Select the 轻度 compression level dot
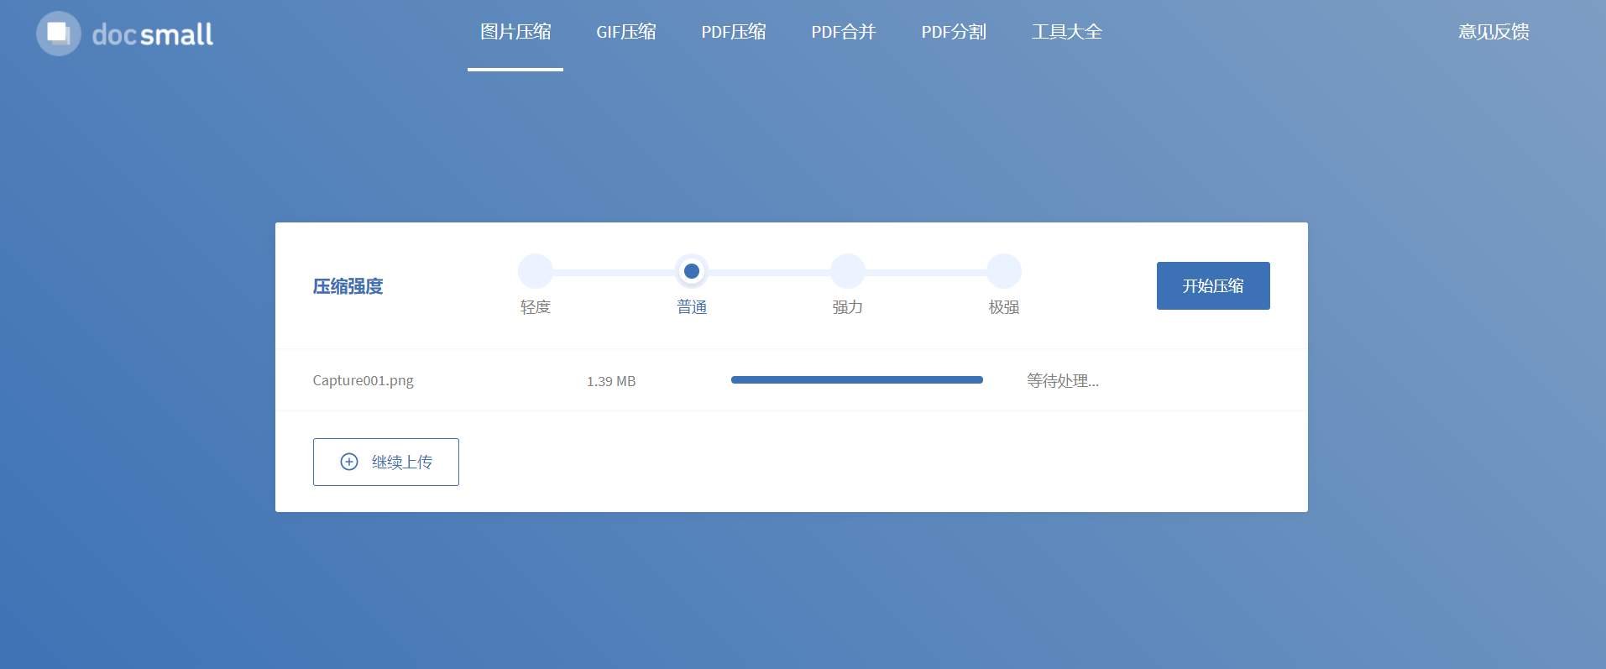The width and height of the screenshot is (1606, 669). (x=536, y=271)
